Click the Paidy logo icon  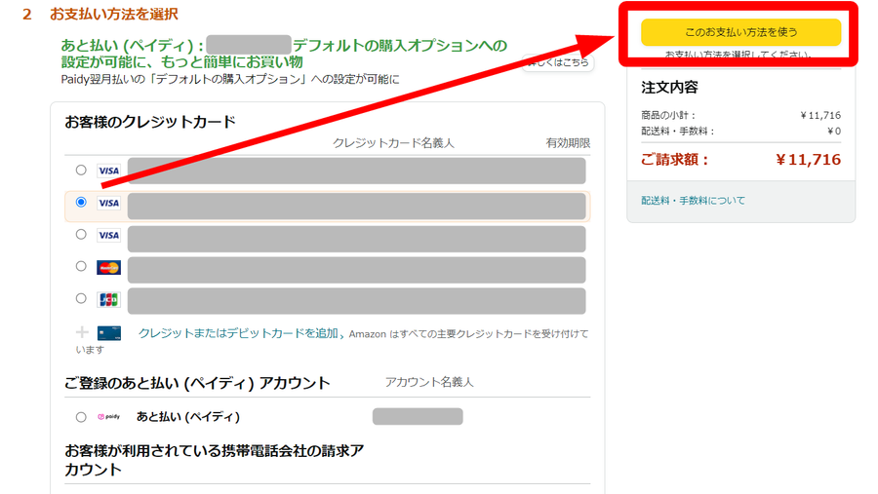(x=108, y=416)
